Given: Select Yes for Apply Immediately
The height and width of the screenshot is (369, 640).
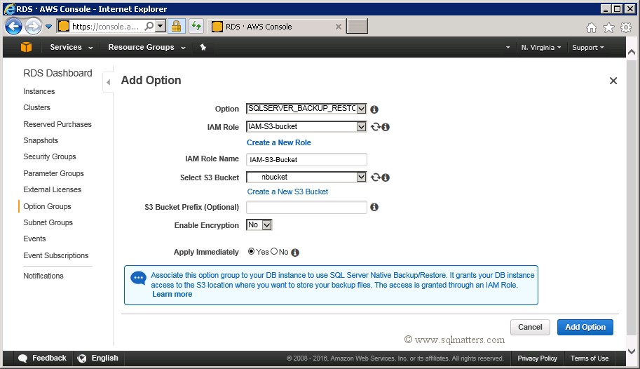Looking at the screenshot, I should coord(252,252).
